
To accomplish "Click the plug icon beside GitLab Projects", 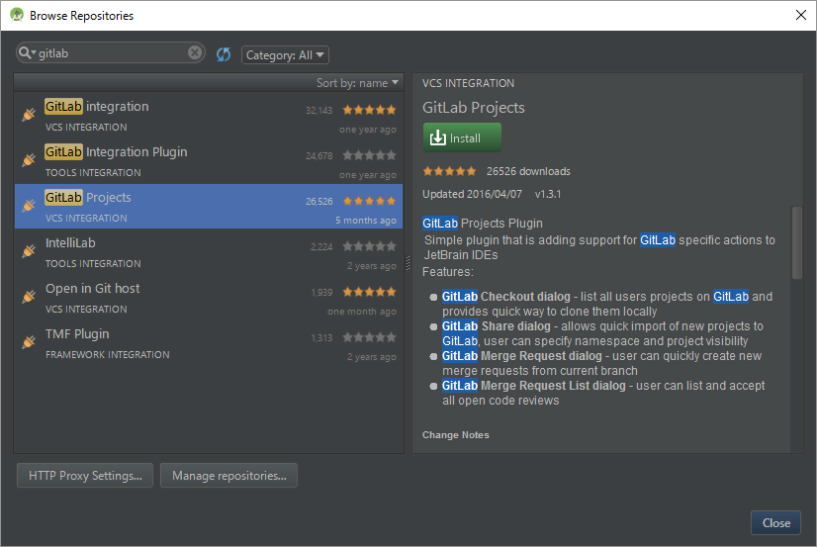I will click(x=29, y=206).
